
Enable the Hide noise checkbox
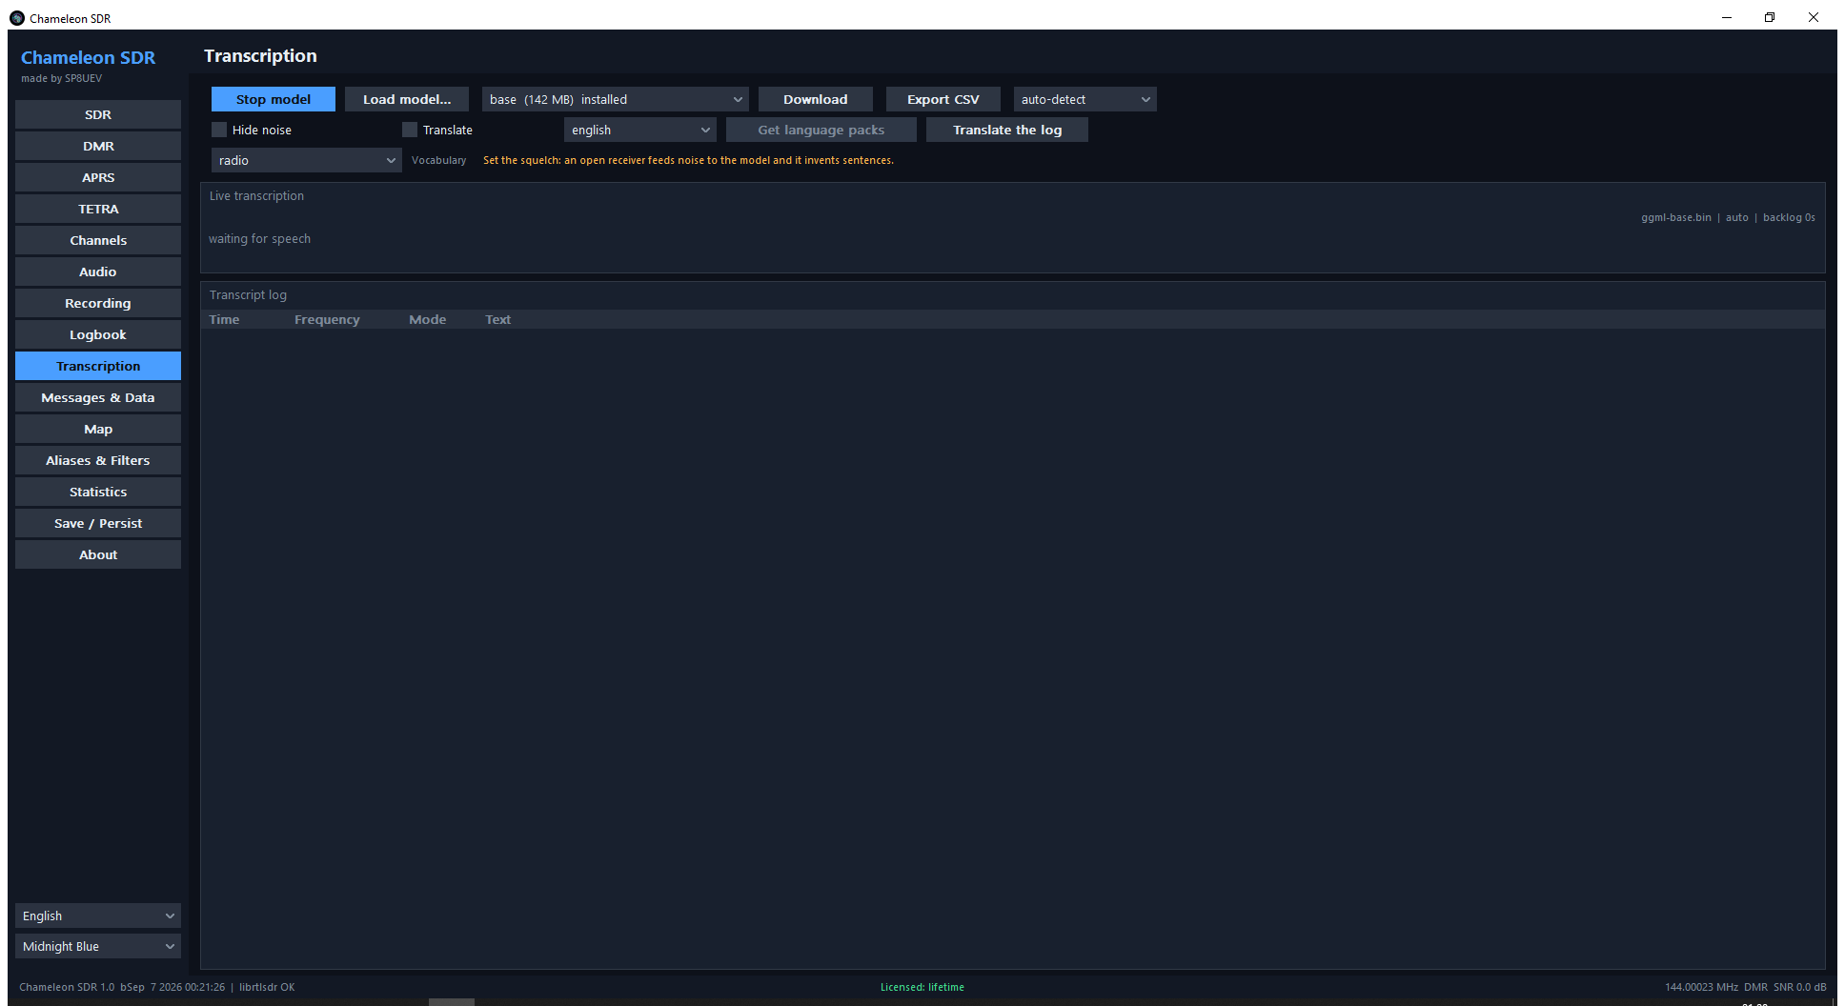tap(219, 130)
